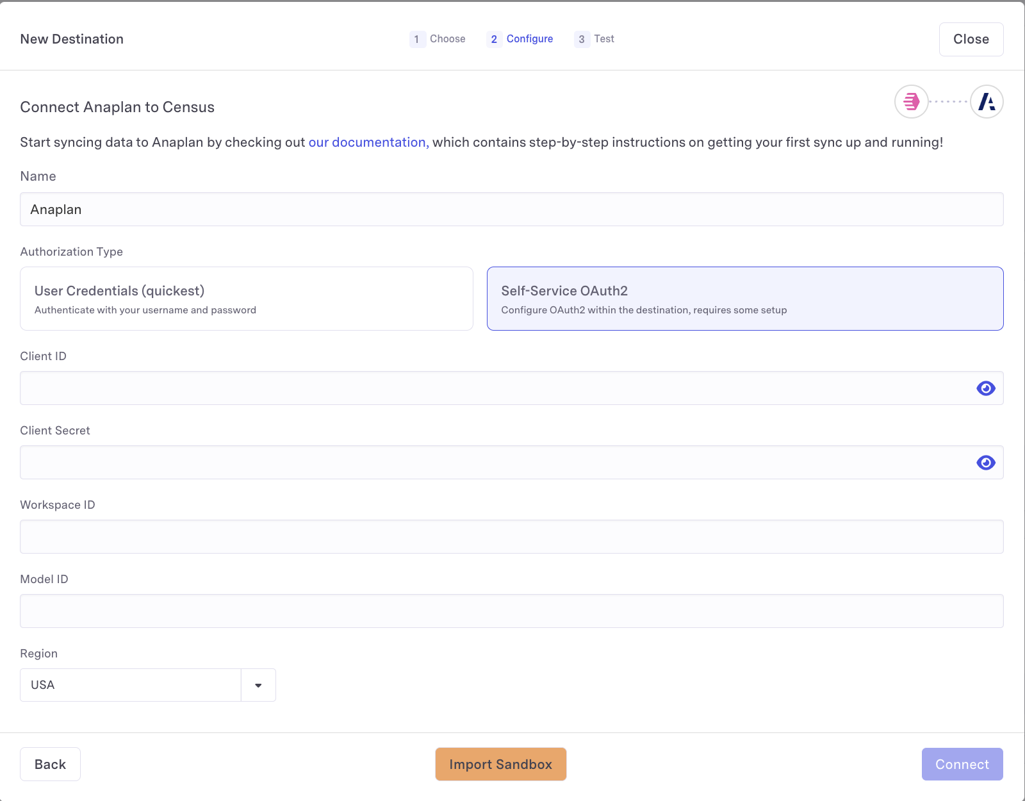Click the Connect button
This screenshot has height=801, width=1025.
962,764
